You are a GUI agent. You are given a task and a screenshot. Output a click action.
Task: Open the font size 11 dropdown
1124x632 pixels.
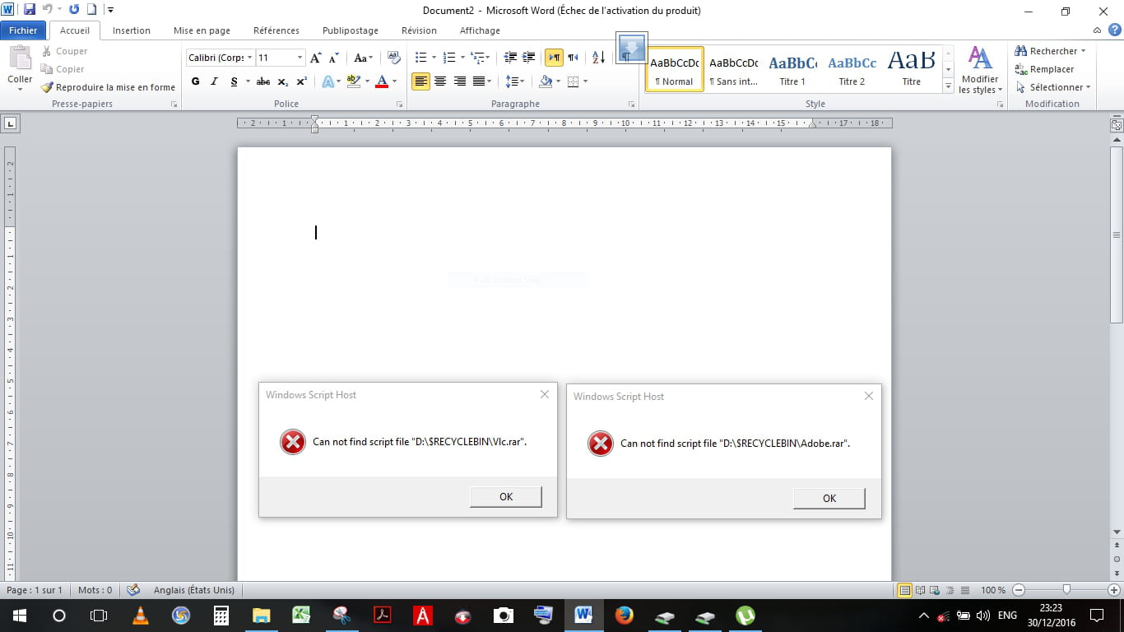(300, 58)
